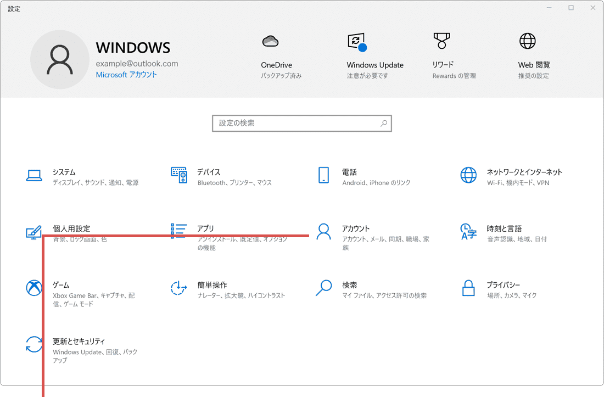This screenshot has height=397, width=604.
Task: Click the Web 閲覧 globe icon
Action: (x=528, y=41)
